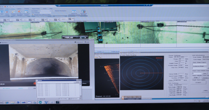Click the Arduino icon in the taskbar
Screen dimensions: 209x110
coord(40,102)
